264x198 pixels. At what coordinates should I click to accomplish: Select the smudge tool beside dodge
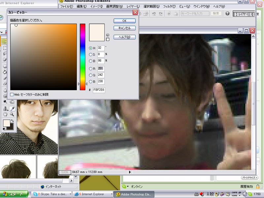12,102
